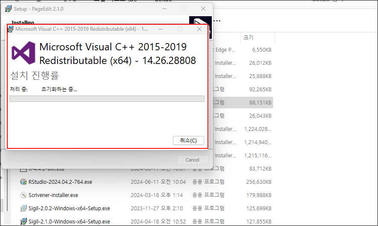Click the 121,855KB size cell
The width and height of the screenshot is (378, 226).
point(259,221)
